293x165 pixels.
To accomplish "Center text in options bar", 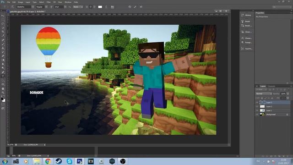I will click(91, 7).
